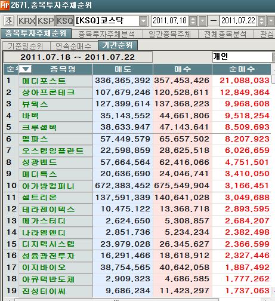Click sell value 23,979,028

point(125,244)
